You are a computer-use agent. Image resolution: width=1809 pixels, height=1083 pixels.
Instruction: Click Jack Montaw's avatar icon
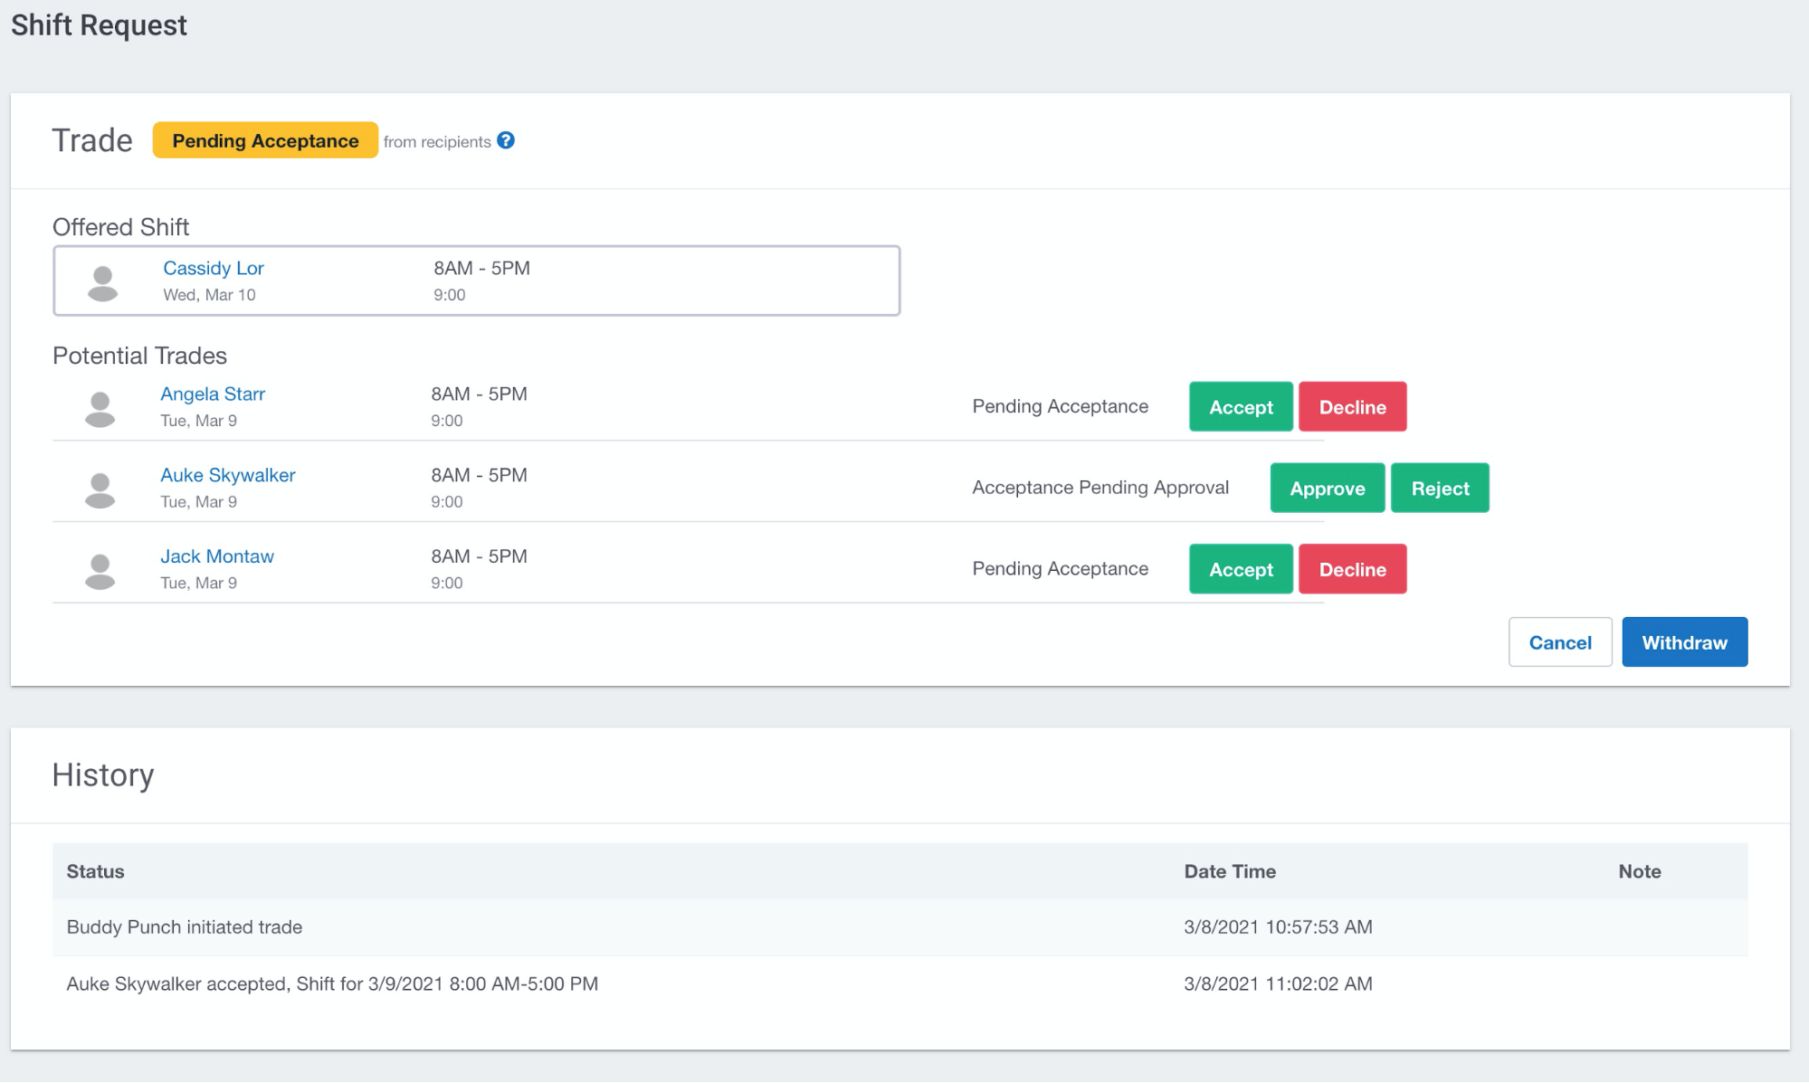click(x=100, y=571)
